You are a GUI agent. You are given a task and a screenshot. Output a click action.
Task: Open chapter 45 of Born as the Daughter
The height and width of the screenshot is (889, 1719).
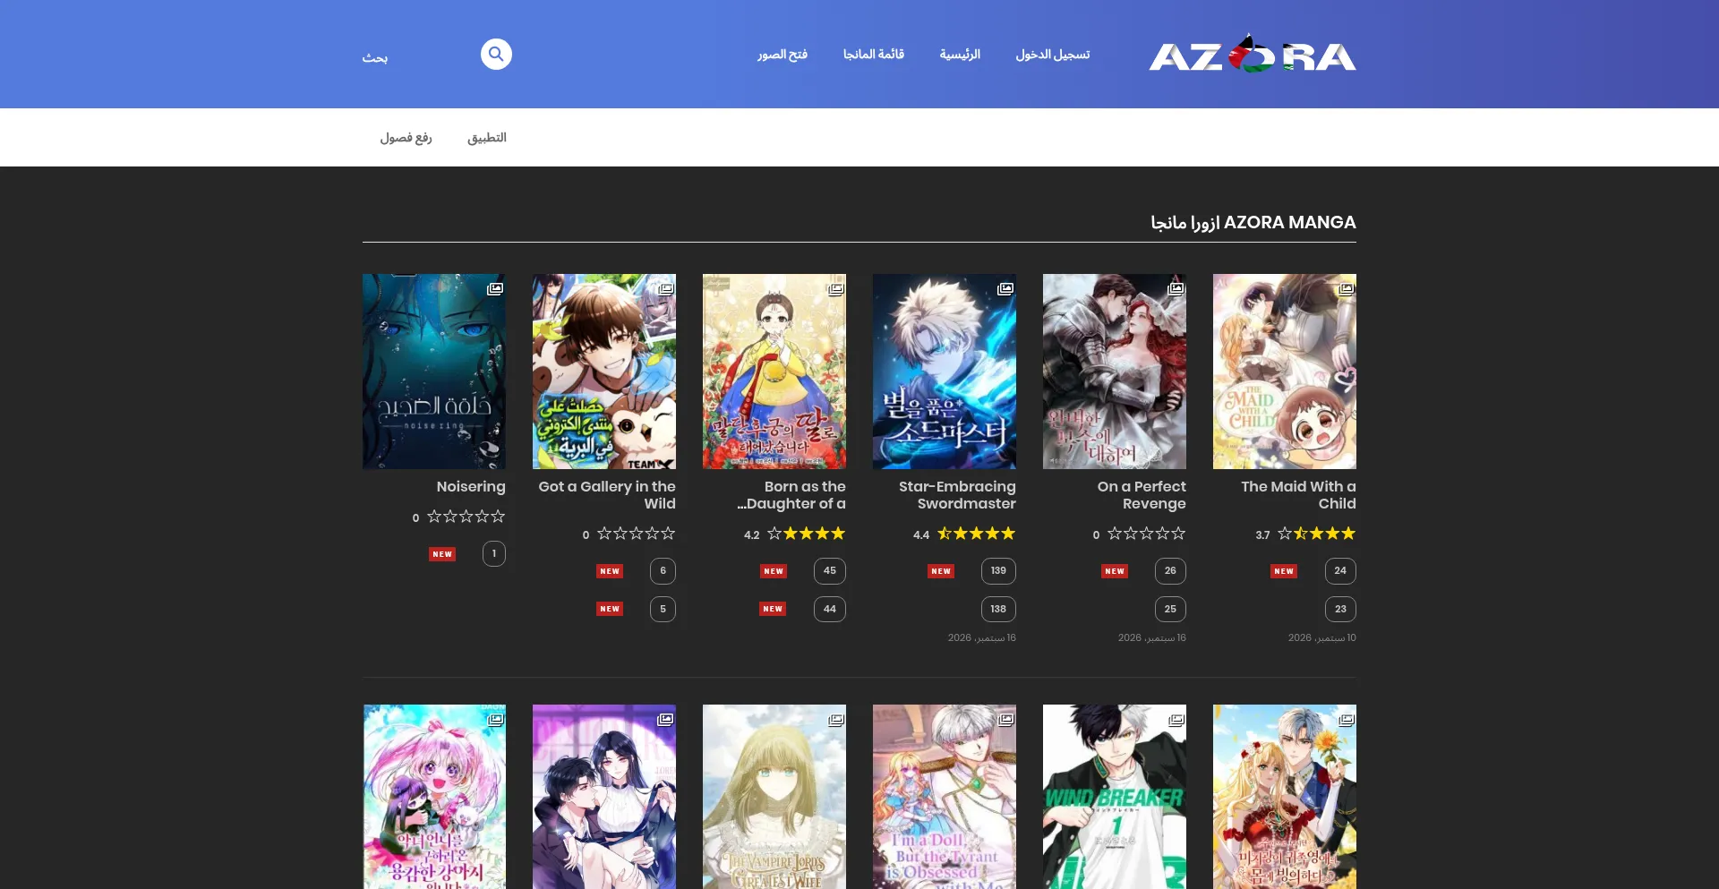(830, 571)
